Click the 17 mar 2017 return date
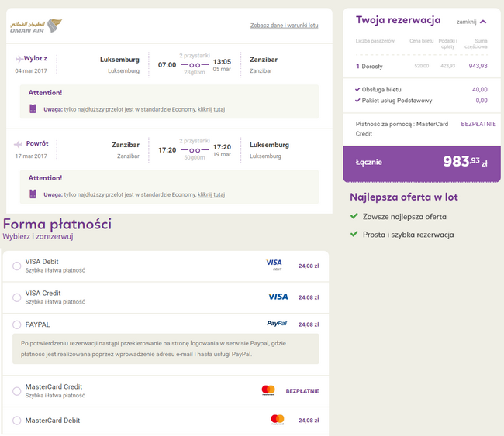This screenshot has width=504, height=436. pos(31,156)
